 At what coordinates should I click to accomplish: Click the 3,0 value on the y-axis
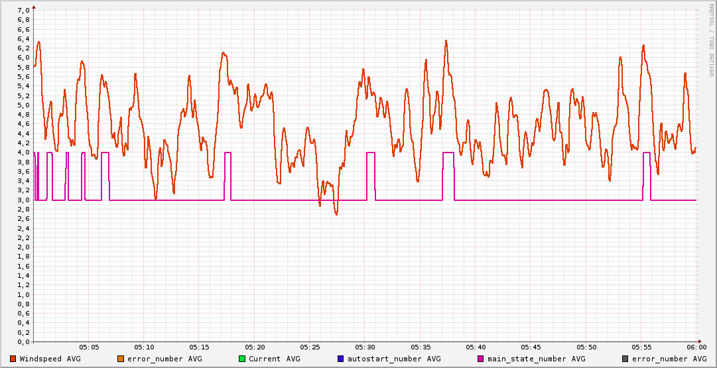[x=23, y=200]
